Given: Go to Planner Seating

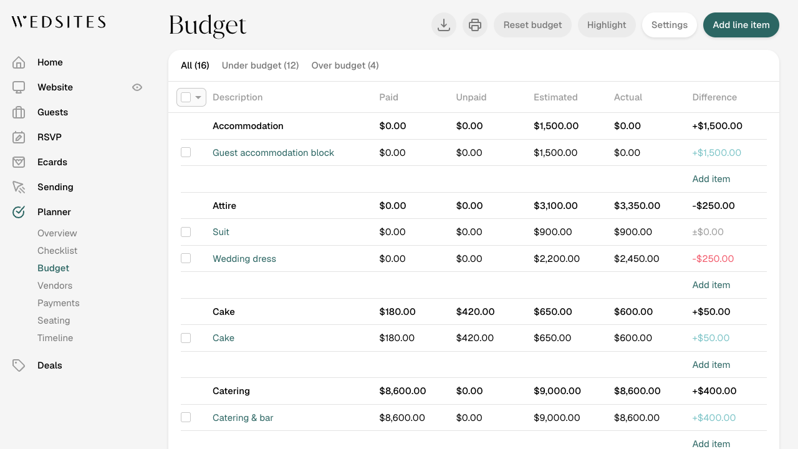Looking at the screenshot, I should pyautogui.click(x=54, y=321).
